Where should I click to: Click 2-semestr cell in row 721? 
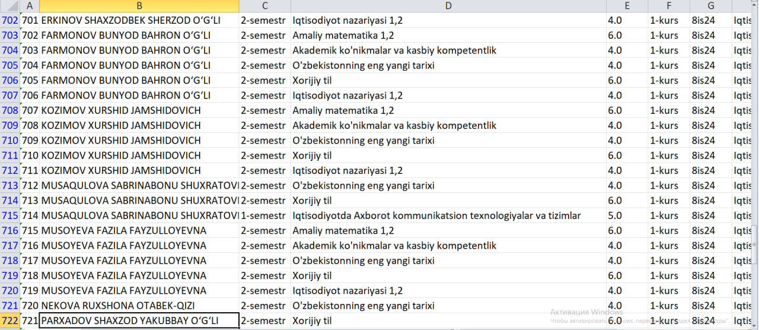(264, 306)
